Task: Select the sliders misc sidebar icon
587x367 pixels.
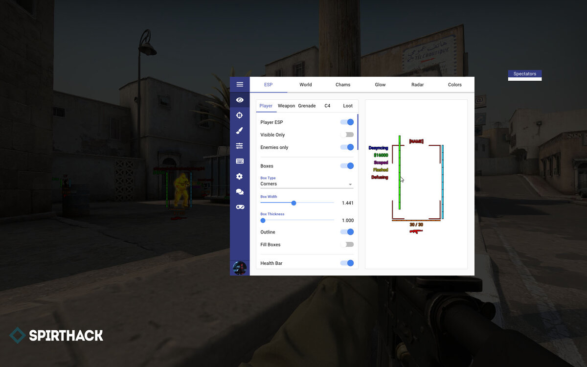Action: coord(240,146)
